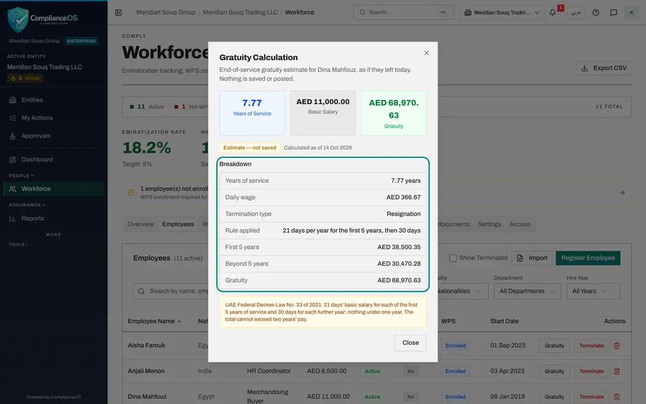Click the arrow on the WPS alert banner
The image size is (646, 404).
pyautogui.click(x=622, y=192)
